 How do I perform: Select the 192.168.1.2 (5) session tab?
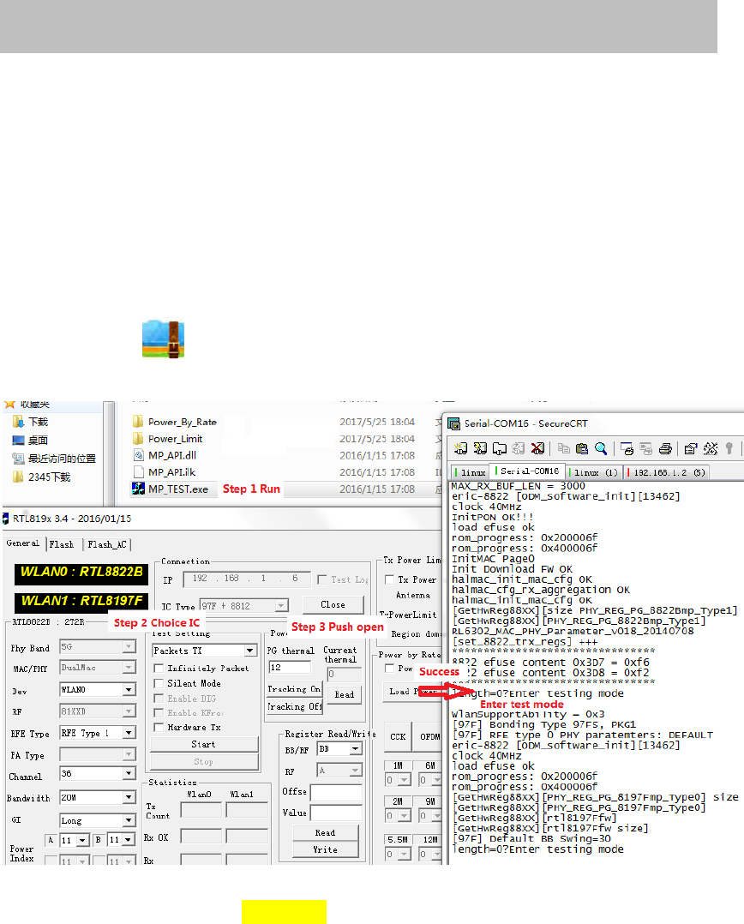[669, 472]
